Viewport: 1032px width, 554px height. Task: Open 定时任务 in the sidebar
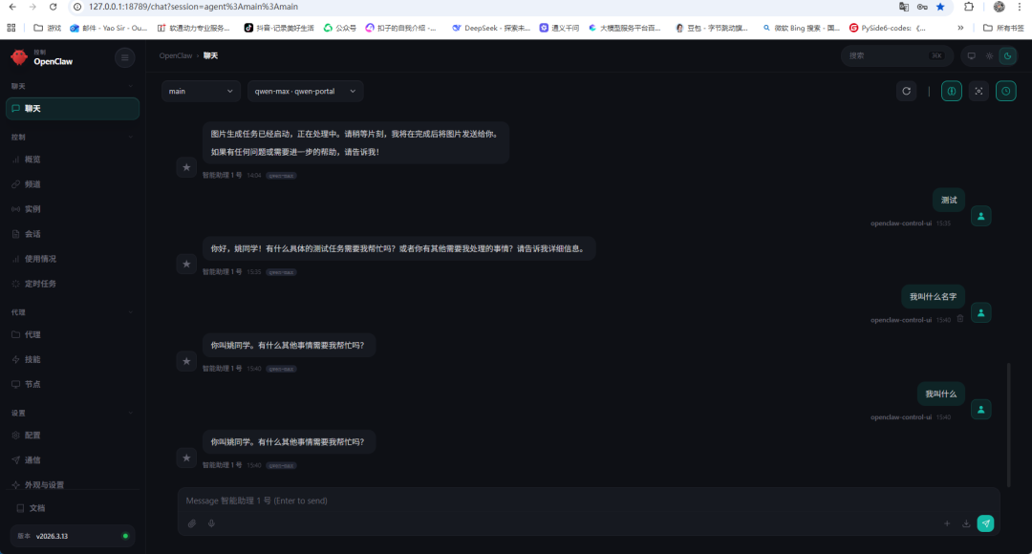40,284
